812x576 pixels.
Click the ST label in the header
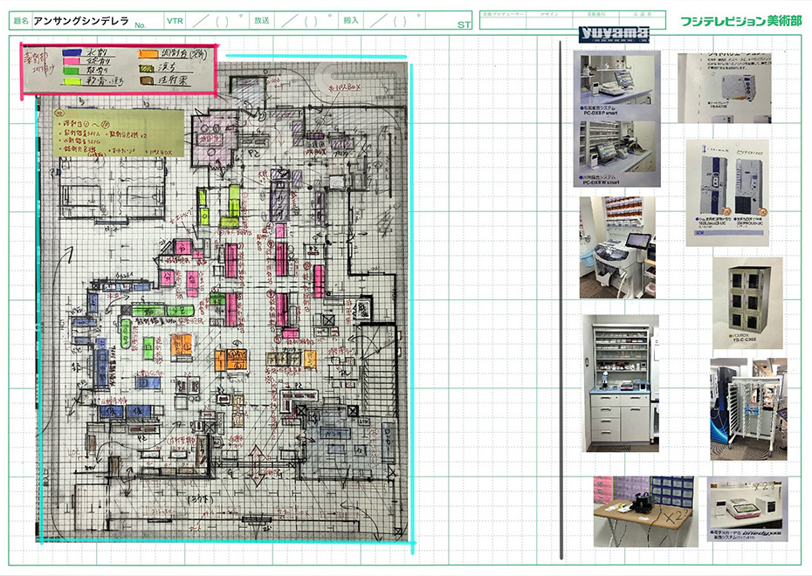tap(464, 24)
